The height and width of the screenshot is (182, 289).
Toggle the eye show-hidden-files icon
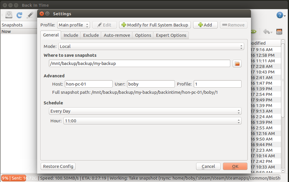click(x=254, y=32)
